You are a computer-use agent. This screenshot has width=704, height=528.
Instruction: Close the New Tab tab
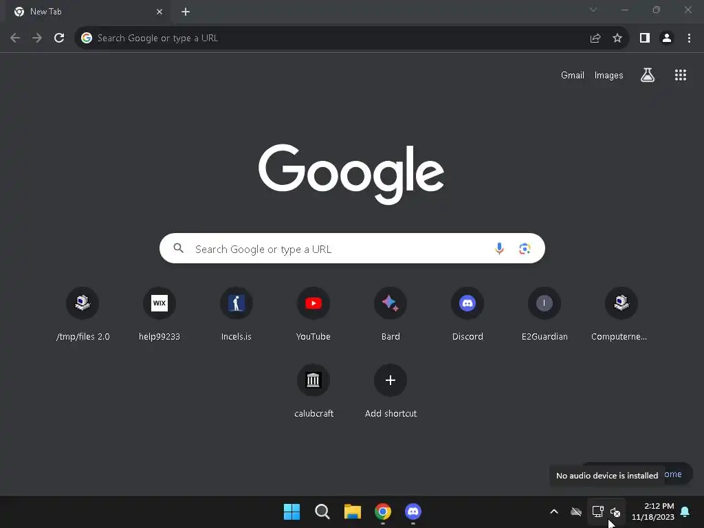click(x=159, y=12)
